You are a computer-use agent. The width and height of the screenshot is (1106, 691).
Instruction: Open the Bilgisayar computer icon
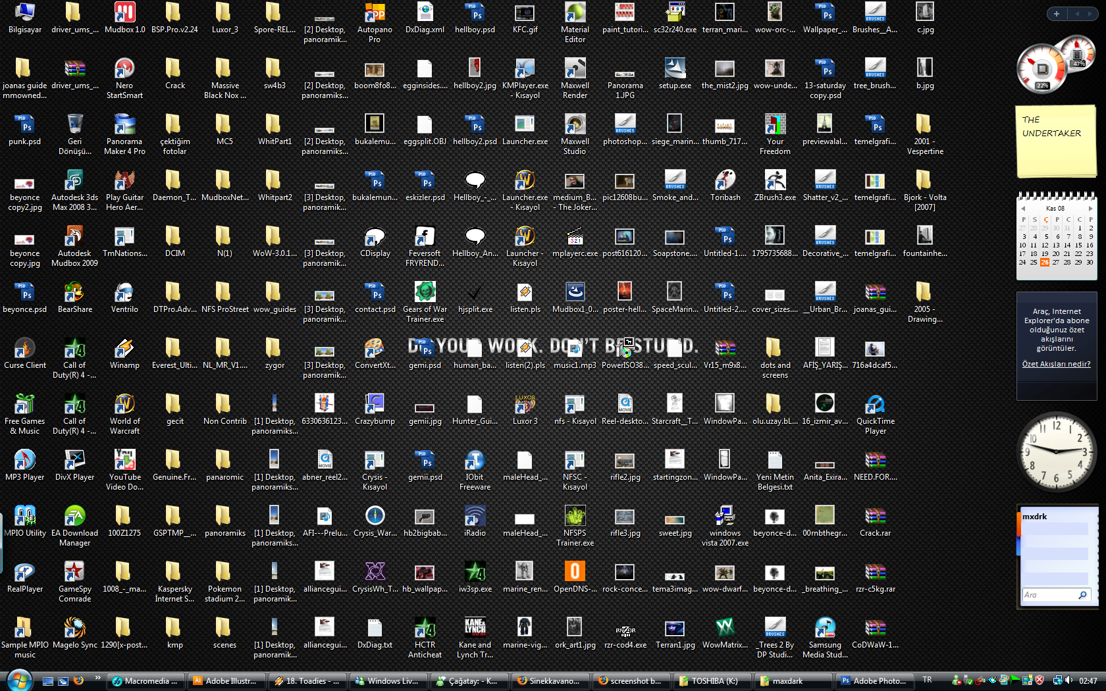coord(25,18)
